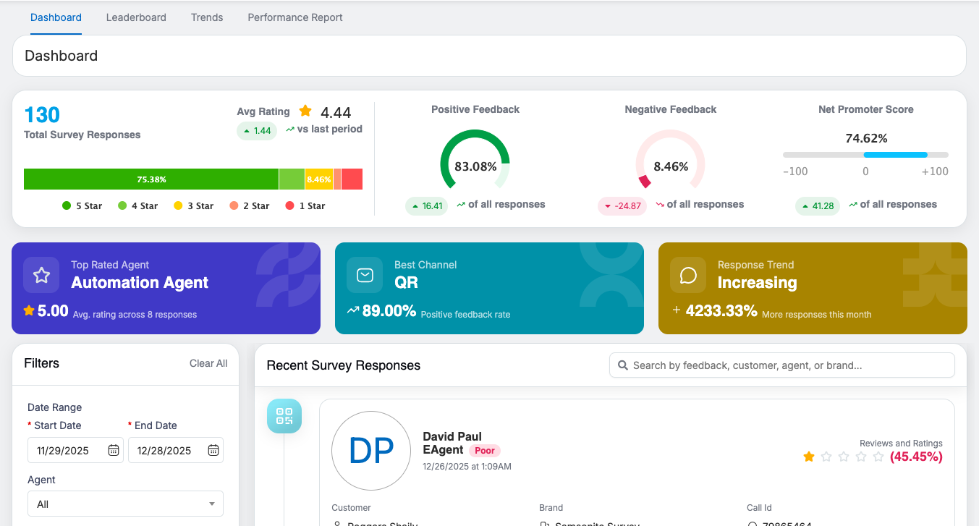The height and width of the screenshot is (526, 979).
Task: Open the End Date field 12/28/2025
Action: click(x=166, y=450)
